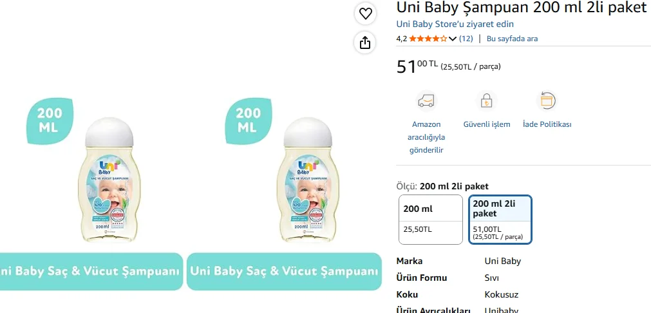
Task: Click Bu sayfada ara link
Action: (512, 39)
